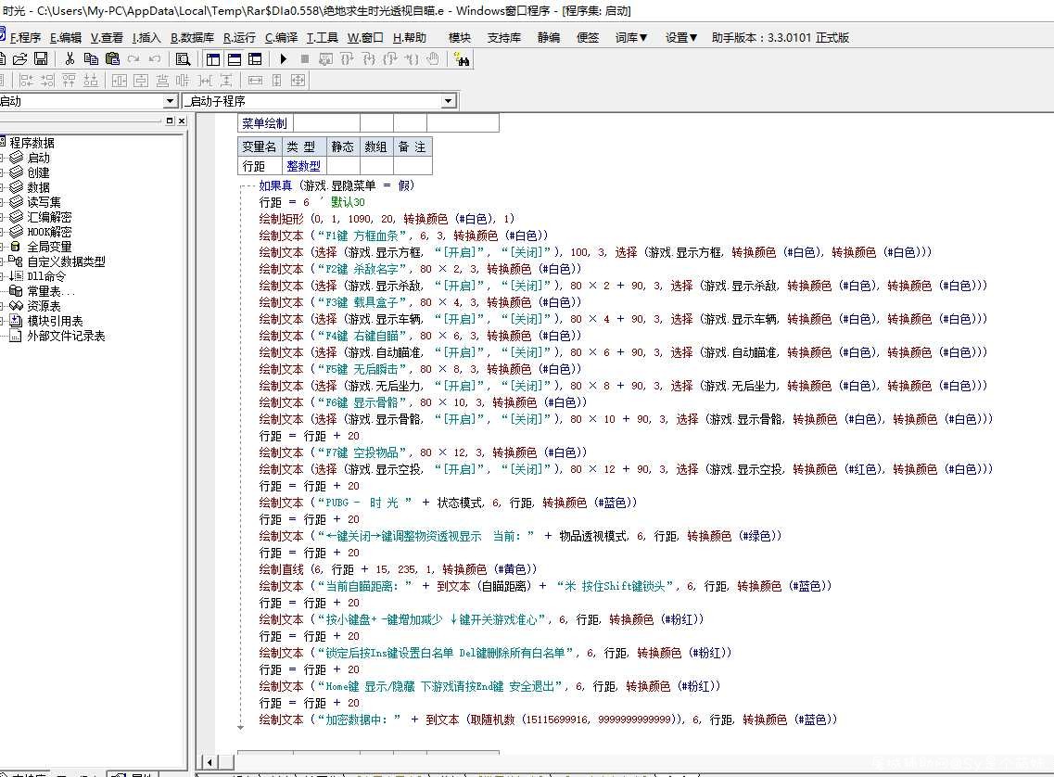This screenshot has height=777, width=1054.
Task: Select 全局变量 in the program tree
Action: (49, 247)
